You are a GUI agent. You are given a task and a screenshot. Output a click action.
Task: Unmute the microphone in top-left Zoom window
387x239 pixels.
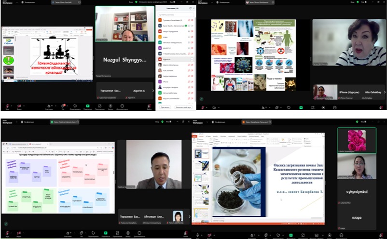click(7, 106)
